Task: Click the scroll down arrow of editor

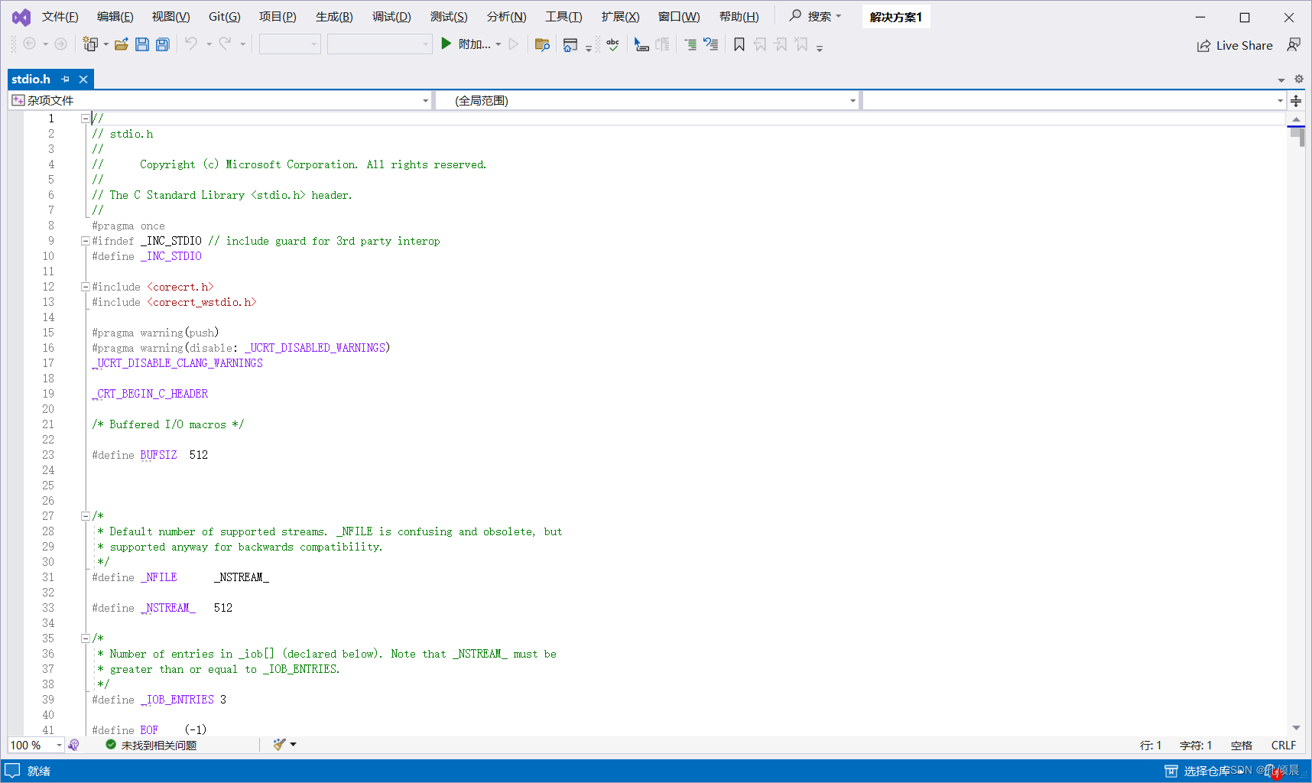Action: 1296,728
